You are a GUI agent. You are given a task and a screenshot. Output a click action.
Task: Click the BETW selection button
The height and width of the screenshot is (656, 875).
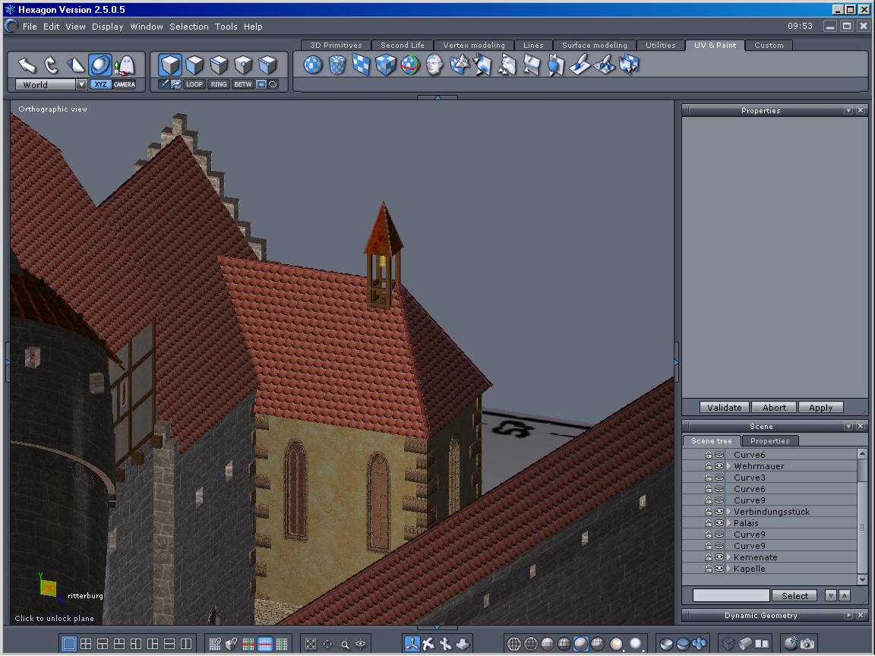(x=243, y=84)
